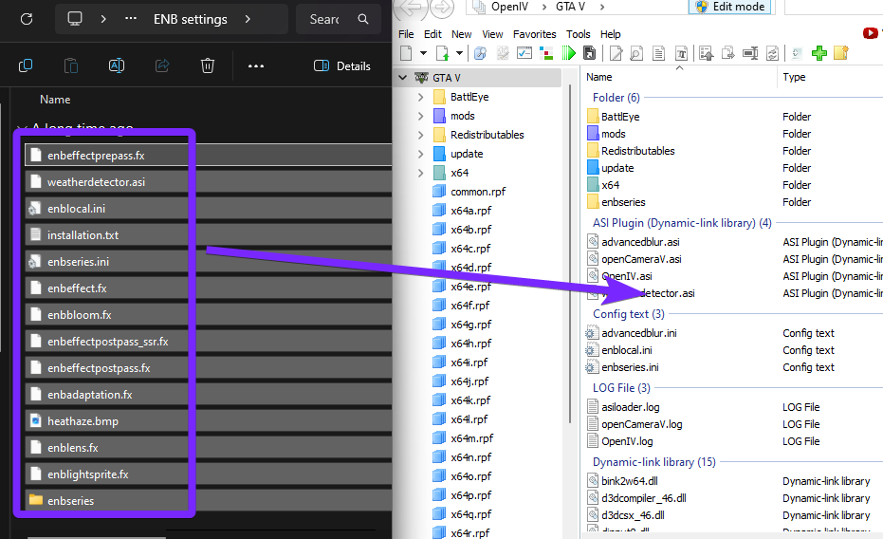Image resolution: width=883 pixels, height=539 pixels.
Task: Select x64a.rpf in OpenIV tree
Action: [470, 211]
